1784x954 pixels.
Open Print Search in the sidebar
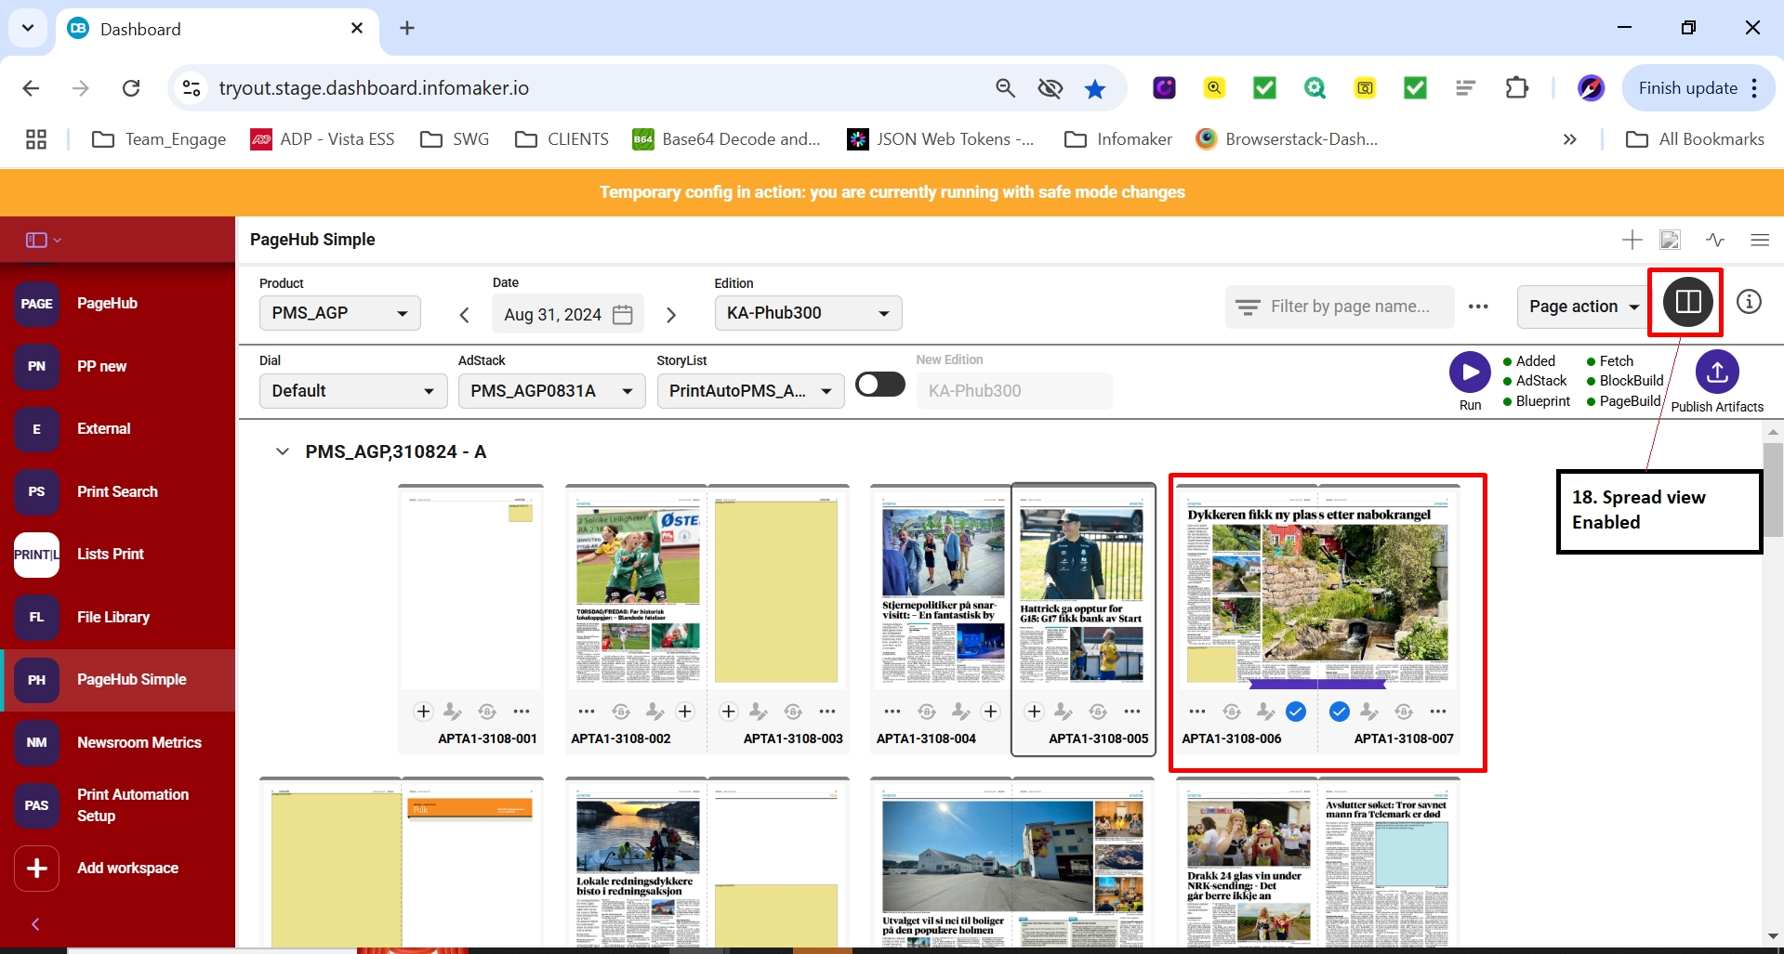pos(117,491)
